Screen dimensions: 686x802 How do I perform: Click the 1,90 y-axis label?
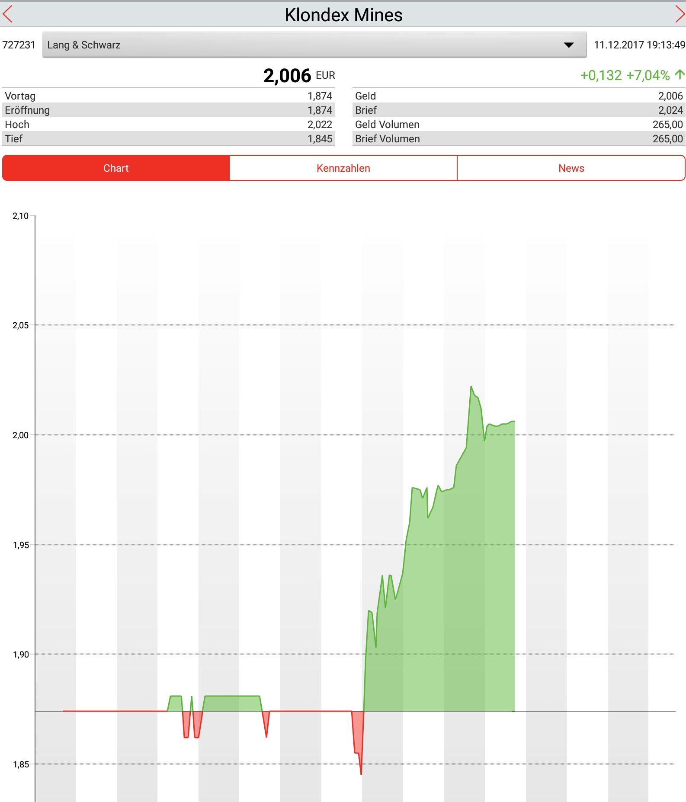tap(20, 654)
